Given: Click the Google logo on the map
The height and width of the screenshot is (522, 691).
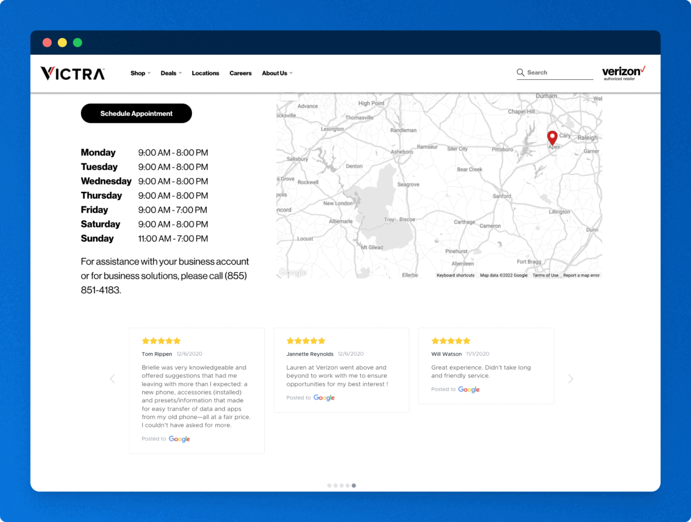Looking at the screenshot, I should 292,272.
